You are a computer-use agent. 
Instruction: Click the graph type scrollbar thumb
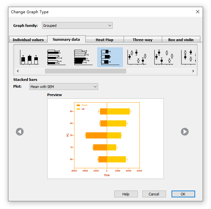coord(85,71)
